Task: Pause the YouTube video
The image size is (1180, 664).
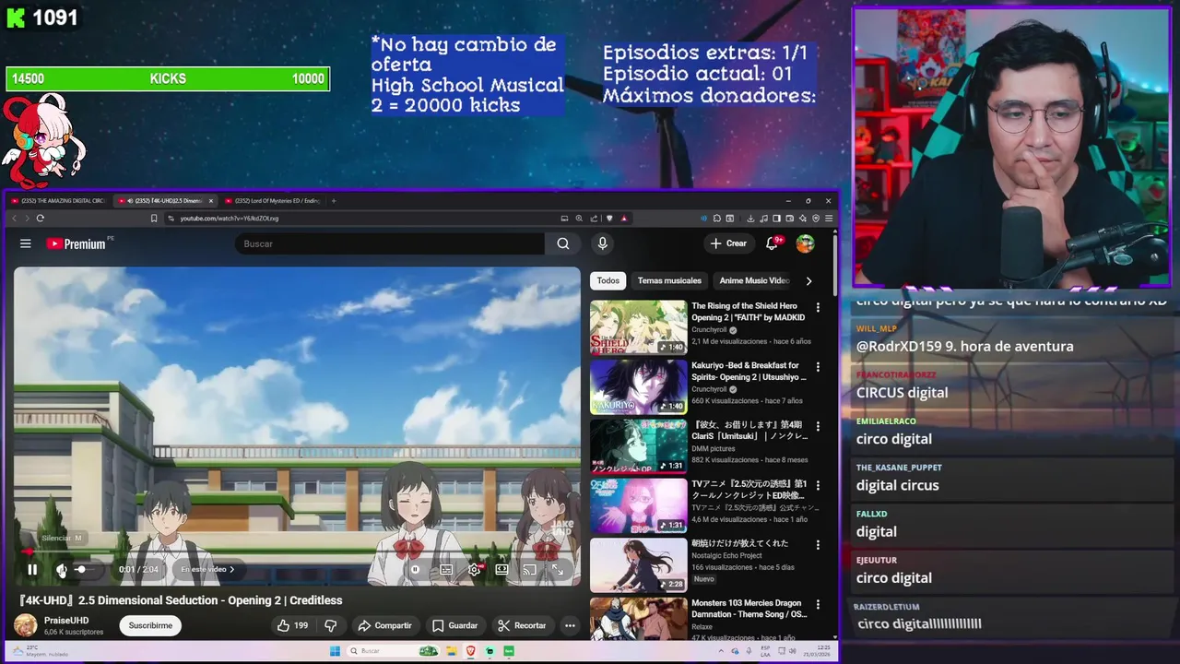Action: point(32,570)
